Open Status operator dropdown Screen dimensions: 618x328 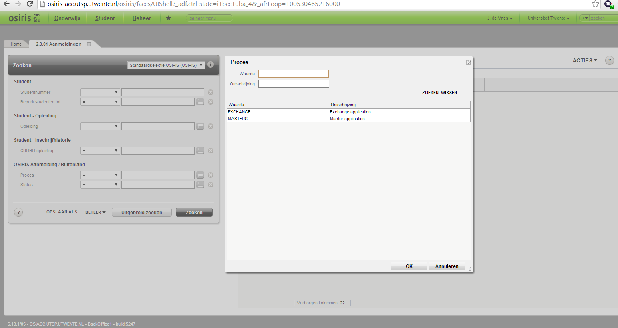tap(100, 185)
